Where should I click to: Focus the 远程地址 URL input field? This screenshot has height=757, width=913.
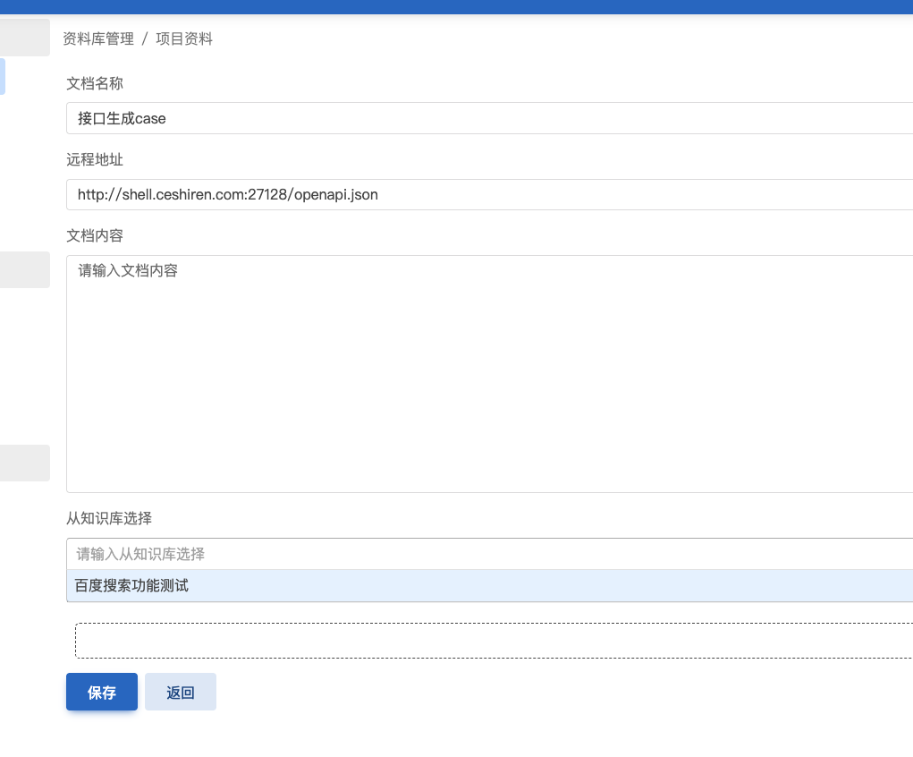(x=490, y=195)
